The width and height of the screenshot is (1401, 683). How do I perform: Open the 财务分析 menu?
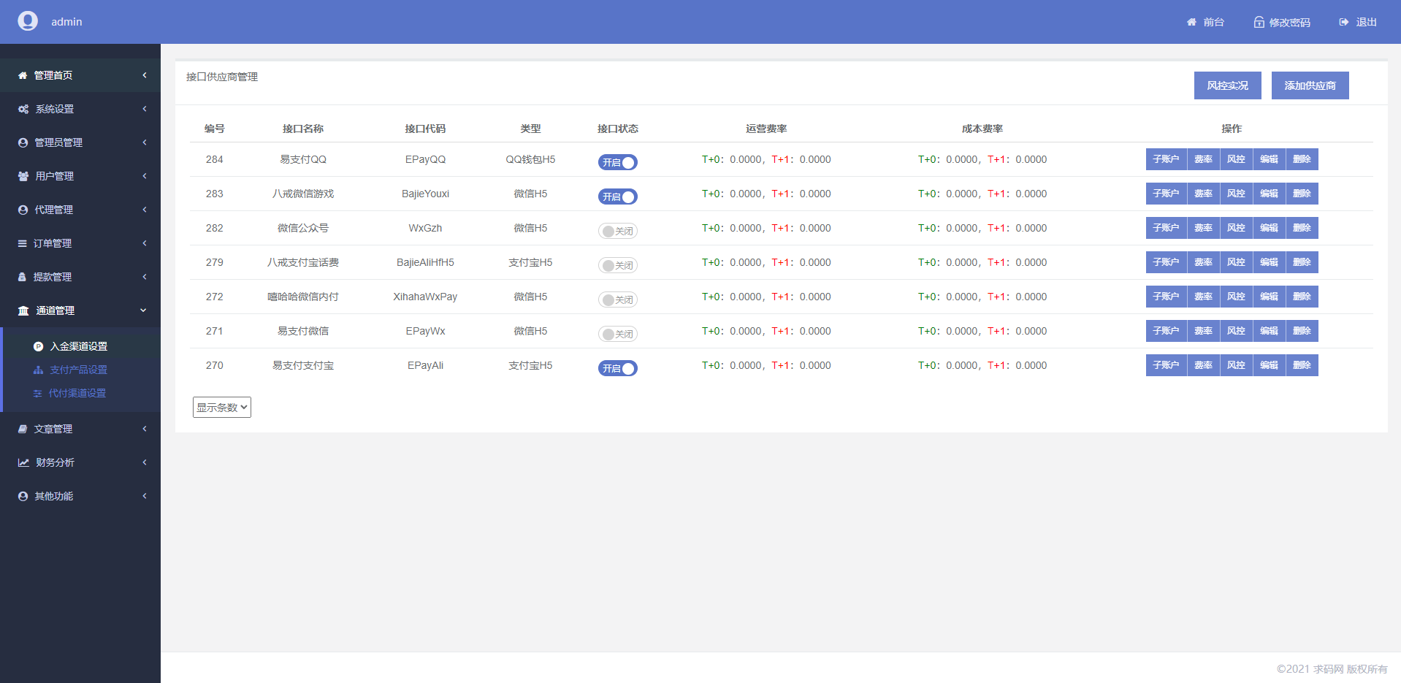coord(80,462)
